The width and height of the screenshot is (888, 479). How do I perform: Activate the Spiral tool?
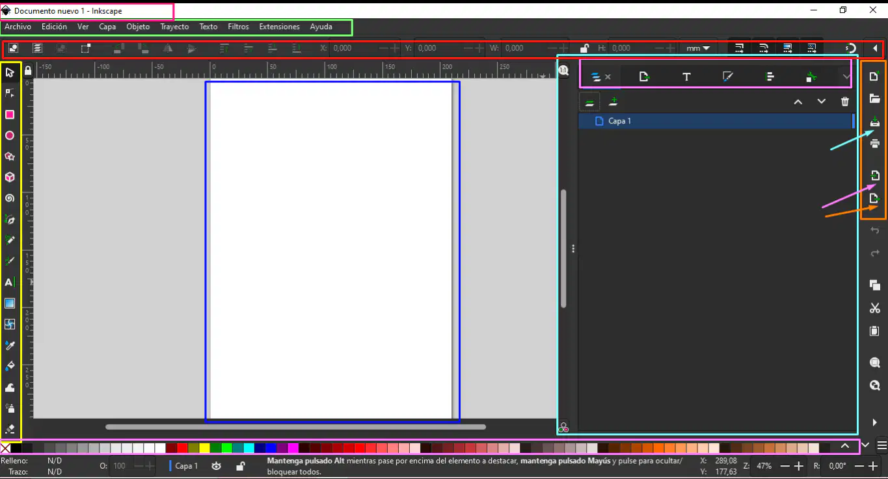[10, 198]
